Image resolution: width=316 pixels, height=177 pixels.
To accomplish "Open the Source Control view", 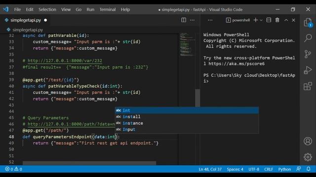I will coord(308,54).
